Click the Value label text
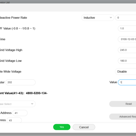 click(x=113, y=82)
